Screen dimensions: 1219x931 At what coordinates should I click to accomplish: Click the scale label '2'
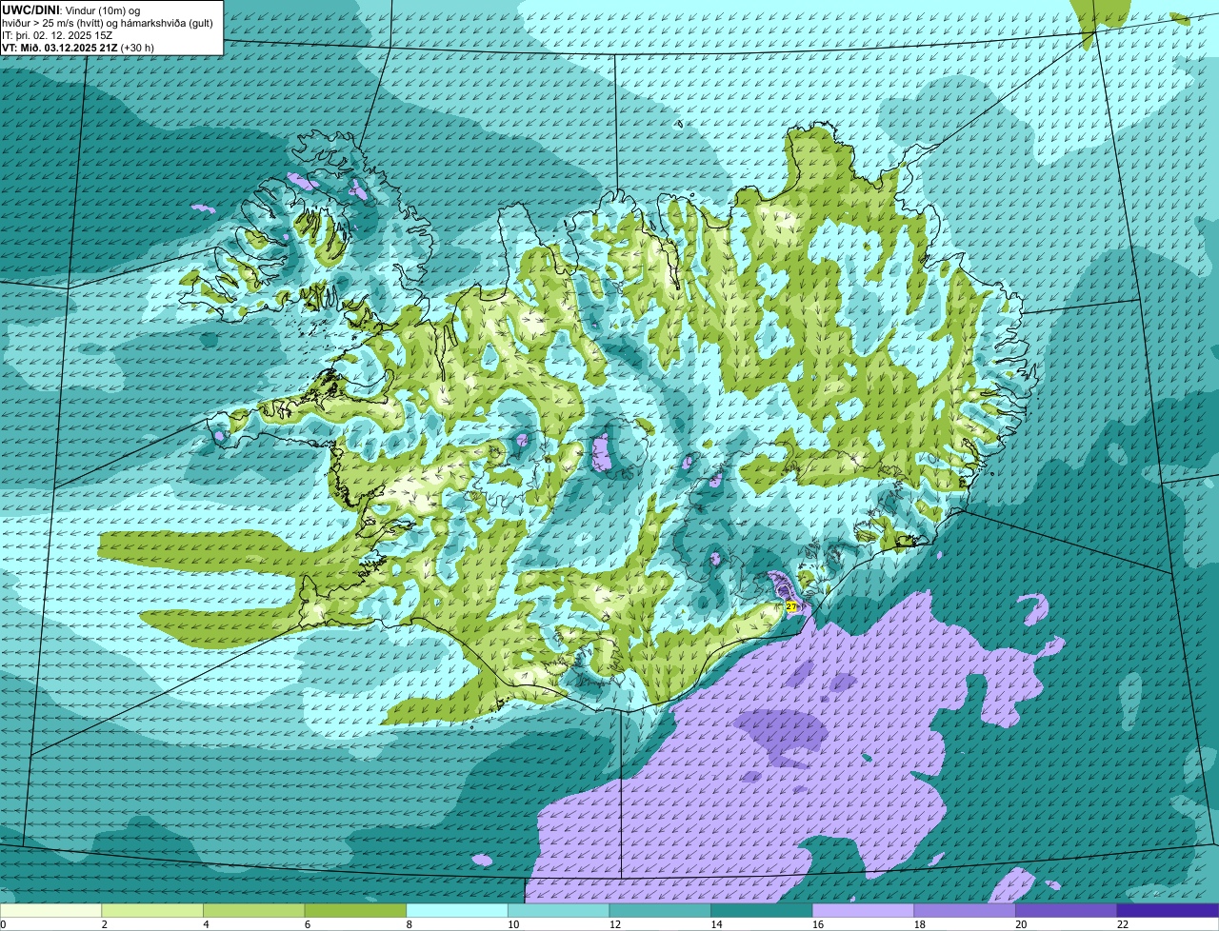tap(104, 924)
